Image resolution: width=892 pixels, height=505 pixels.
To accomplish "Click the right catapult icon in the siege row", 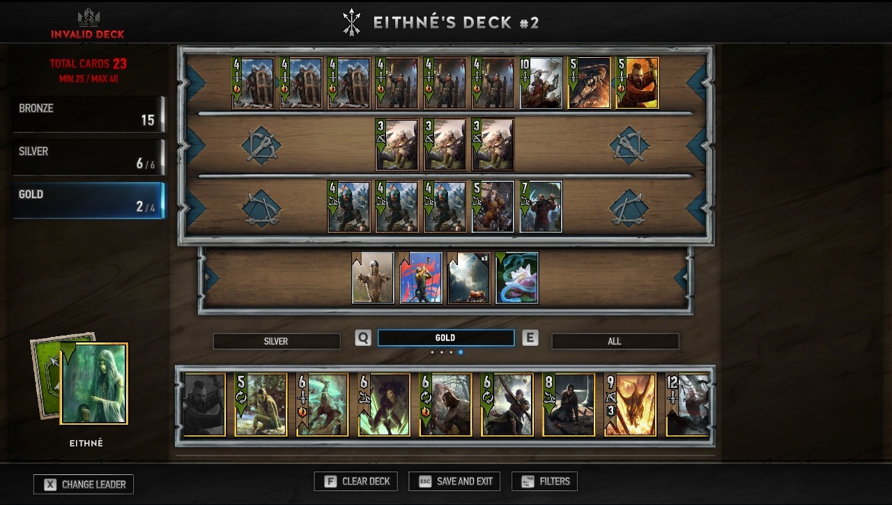I will coord(629,208).
